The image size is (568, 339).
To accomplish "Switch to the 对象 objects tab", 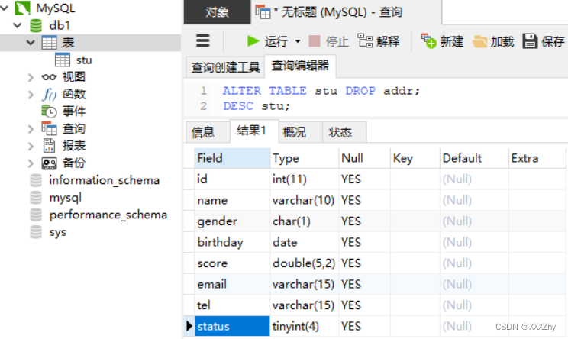I will coord(217,12).
